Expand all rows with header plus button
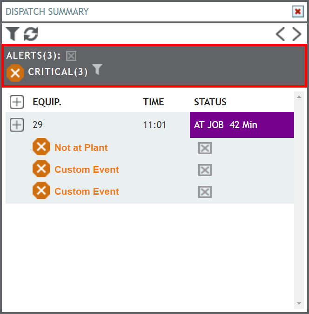The image size is (309, 314). tap(17, 102)
